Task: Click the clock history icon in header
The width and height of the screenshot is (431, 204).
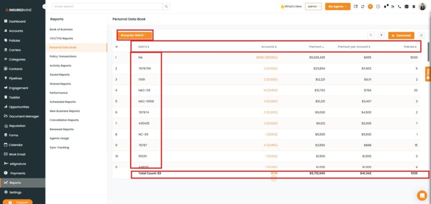Action: (x=378, y=7)
